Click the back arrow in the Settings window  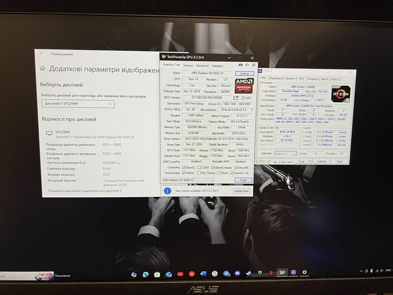coord(41,53)
